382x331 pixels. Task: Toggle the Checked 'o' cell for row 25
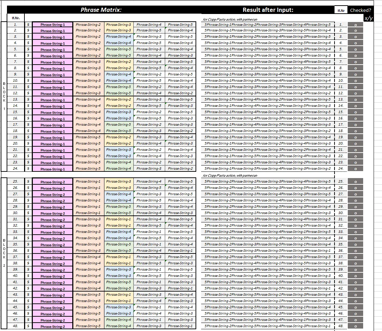point(355,182)
